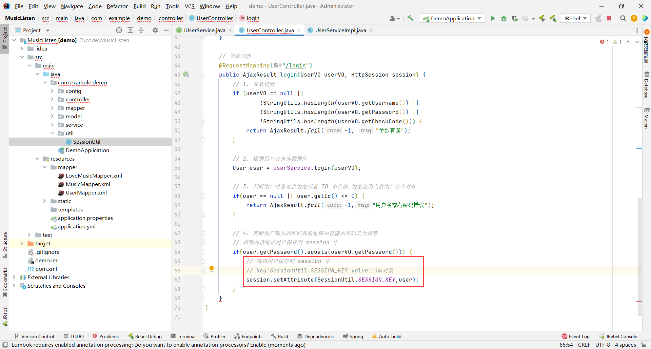Click the yellow intention lightbulb on line 66
Screen dimensions: 651x349
point(212,269)
